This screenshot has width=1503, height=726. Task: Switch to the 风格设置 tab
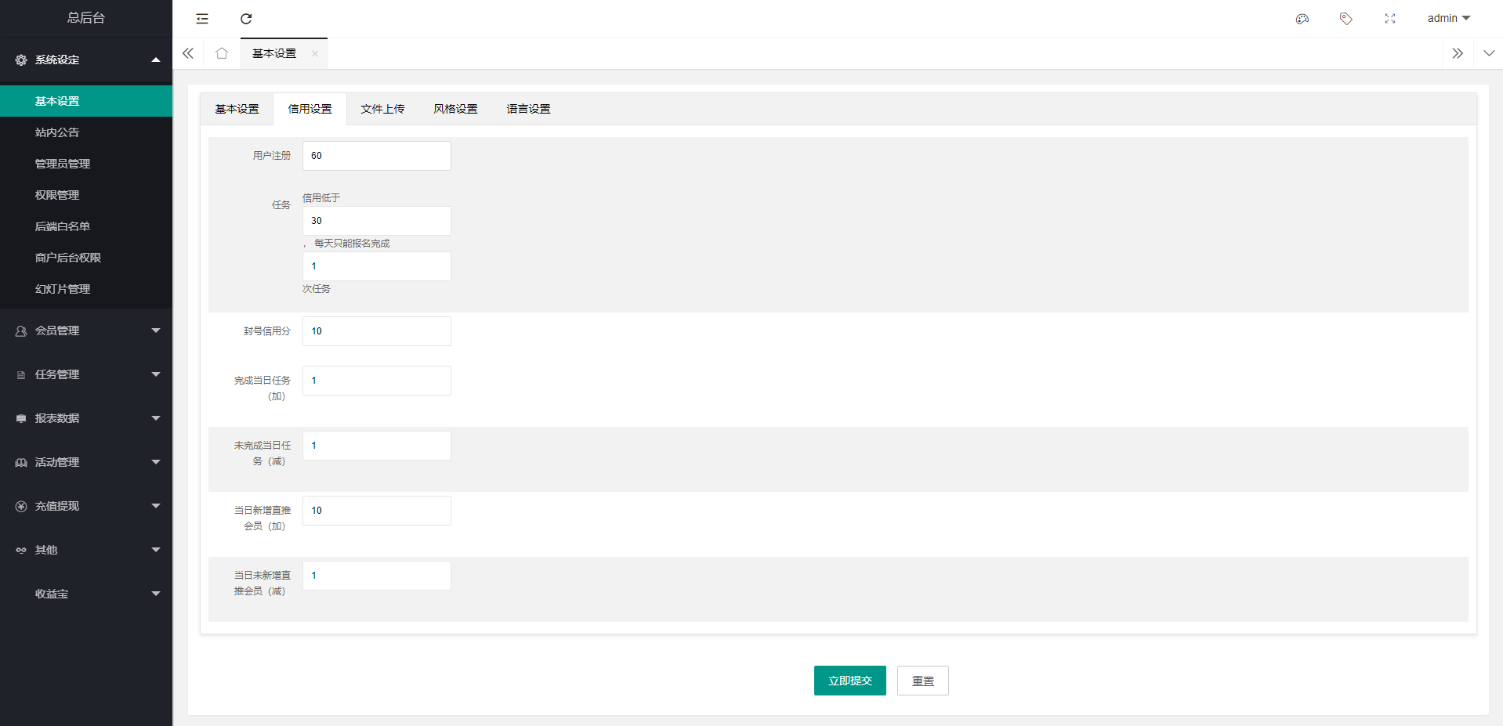(x=455, y=109)
